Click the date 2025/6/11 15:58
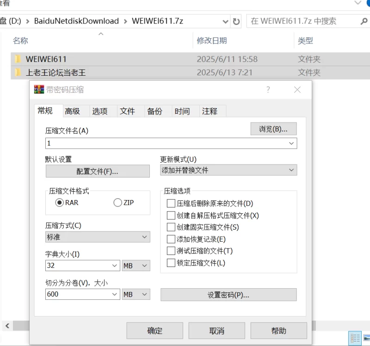The width and height of the screenshot is (370, 346). 227,59
